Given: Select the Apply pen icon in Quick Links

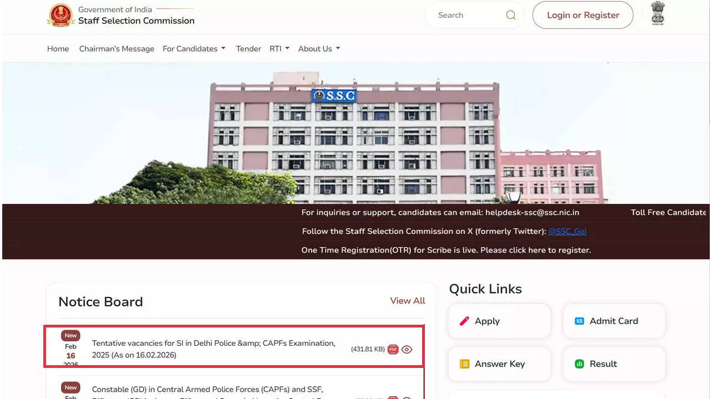Looking at the screenshot, I should (465, 321).
